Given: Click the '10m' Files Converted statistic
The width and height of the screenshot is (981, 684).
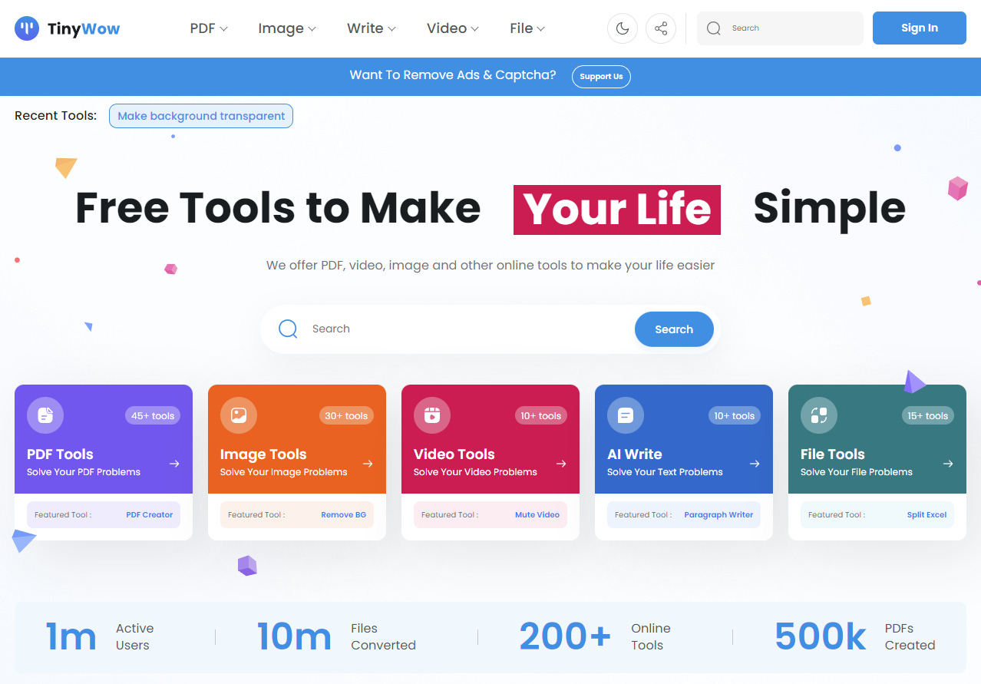Looking at the screenshot, I should pos(294,636).
